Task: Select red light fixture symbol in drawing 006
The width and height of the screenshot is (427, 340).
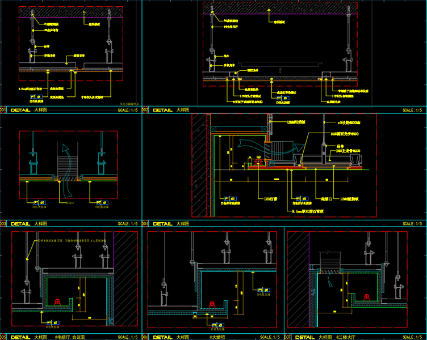Action: pyautogui.click(x=212, y=305)
